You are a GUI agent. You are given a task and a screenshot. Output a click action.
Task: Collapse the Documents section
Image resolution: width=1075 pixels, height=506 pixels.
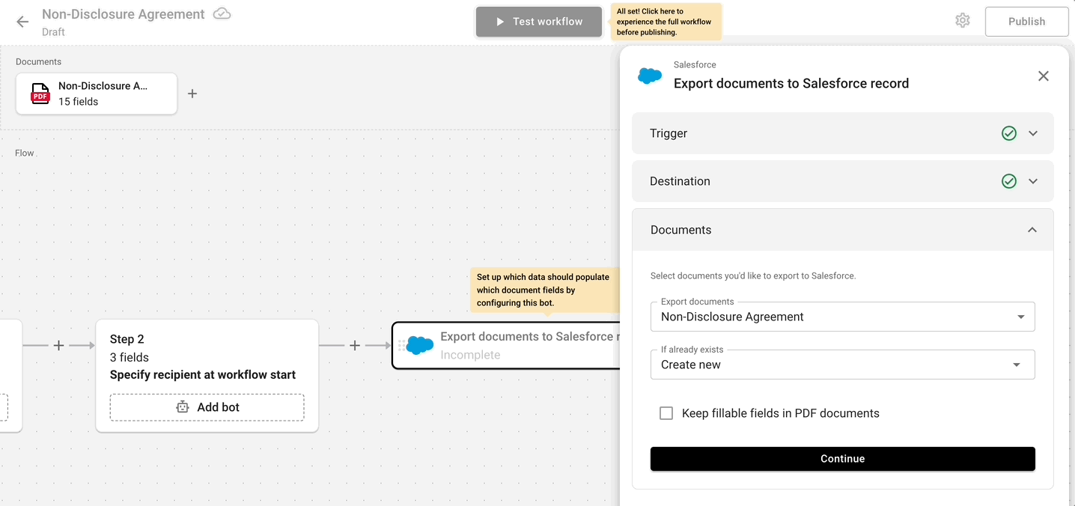tap(1032, 230)
